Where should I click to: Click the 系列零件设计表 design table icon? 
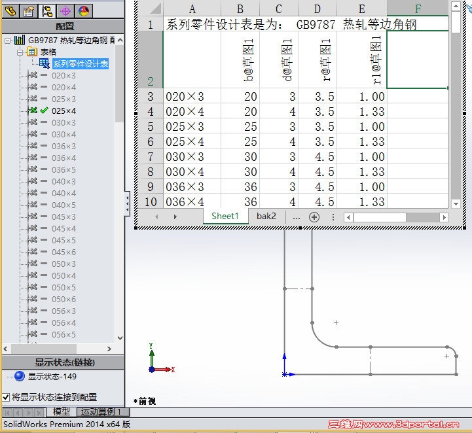pyautogui.click(x=45, y=63)
